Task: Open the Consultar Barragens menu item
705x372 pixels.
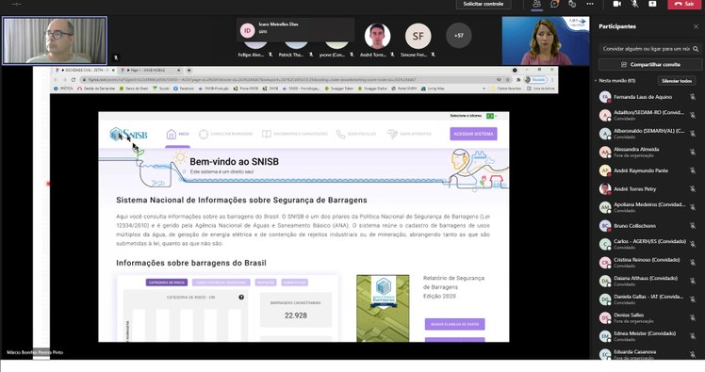Action: coord(225,134)
